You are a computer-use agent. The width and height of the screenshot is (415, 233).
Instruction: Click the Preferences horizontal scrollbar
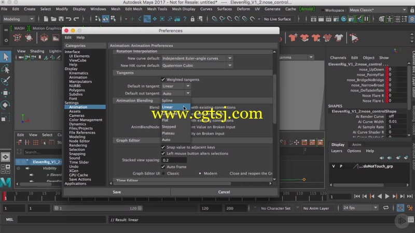click(172, 183)
